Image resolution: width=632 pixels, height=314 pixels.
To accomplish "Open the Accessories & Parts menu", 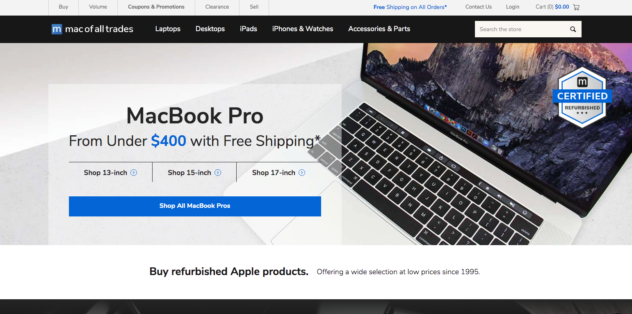I will [x=379, y=29].
